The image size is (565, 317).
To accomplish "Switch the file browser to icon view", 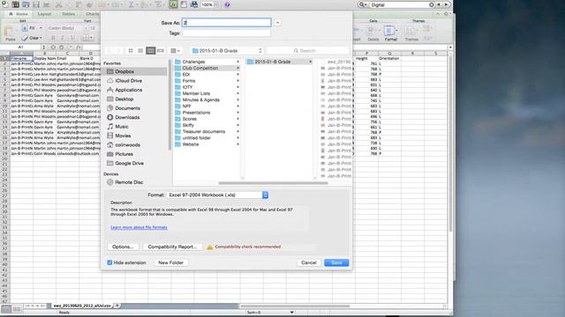I will 131,51.
